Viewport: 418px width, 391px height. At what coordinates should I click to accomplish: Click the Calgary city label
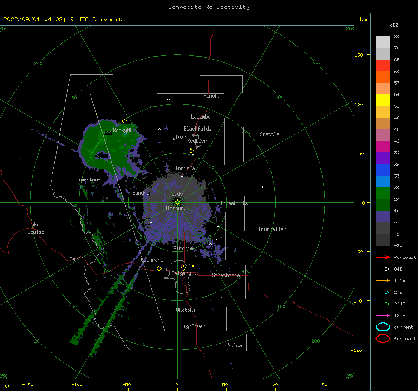(181, 273)
